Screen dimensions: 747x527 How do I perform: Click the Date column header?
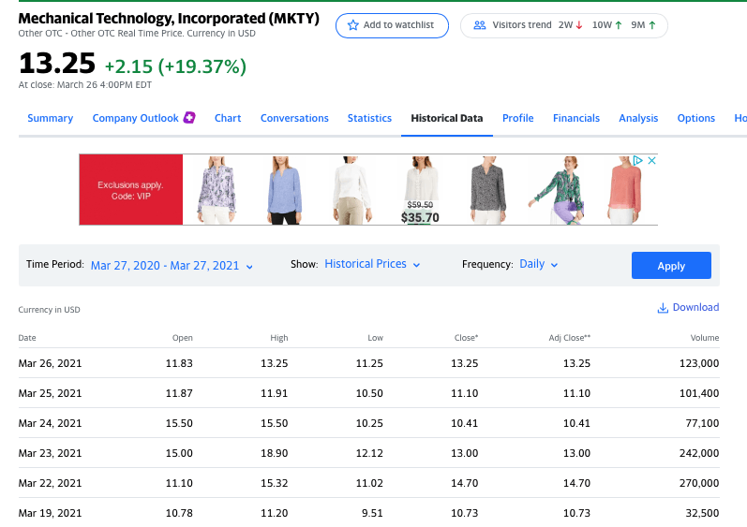(27, 338)
